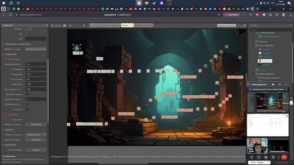This screenshot has width=294, height=165.
Task: Click the browser address bar
Action: [117, 15]
